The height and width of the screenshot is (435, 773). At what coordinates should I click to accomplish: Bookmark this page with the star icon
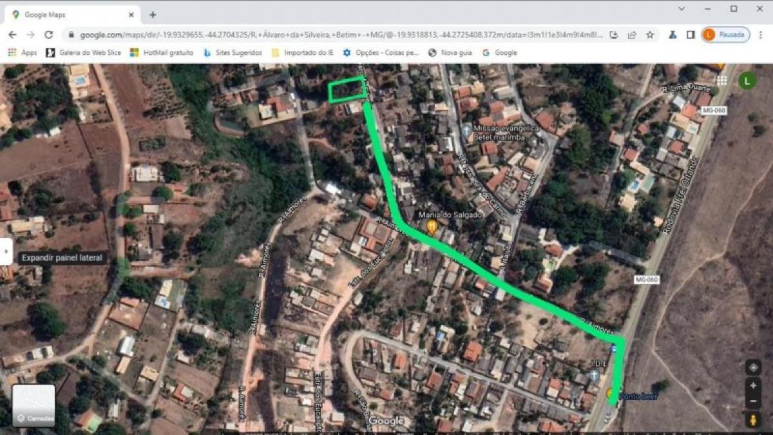[650, 35]
